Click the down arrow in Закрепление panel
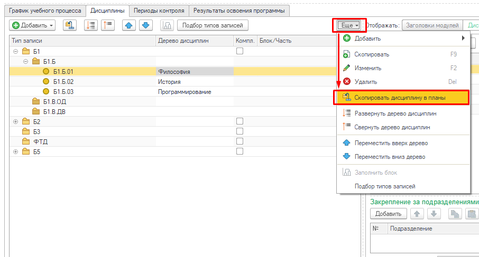Image resolution: width=479 pixels, height=257 pixels. click(x=434, y=214)
